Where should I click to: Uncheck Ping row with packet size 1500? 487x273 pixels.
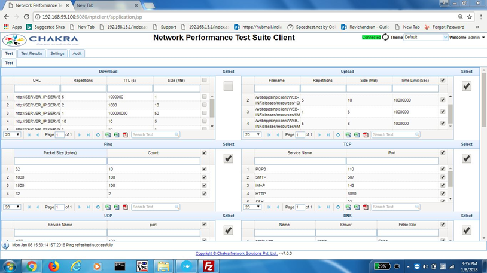click(x=205, y=185)
